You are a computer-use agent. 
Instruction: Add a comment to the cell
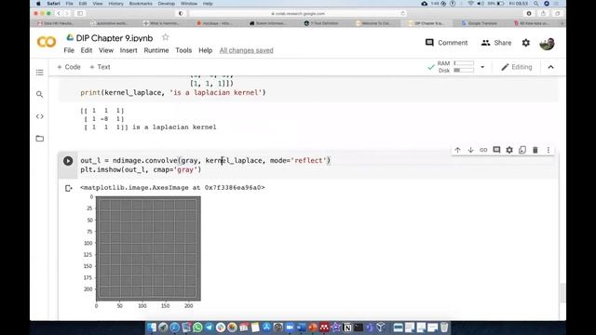496,150
